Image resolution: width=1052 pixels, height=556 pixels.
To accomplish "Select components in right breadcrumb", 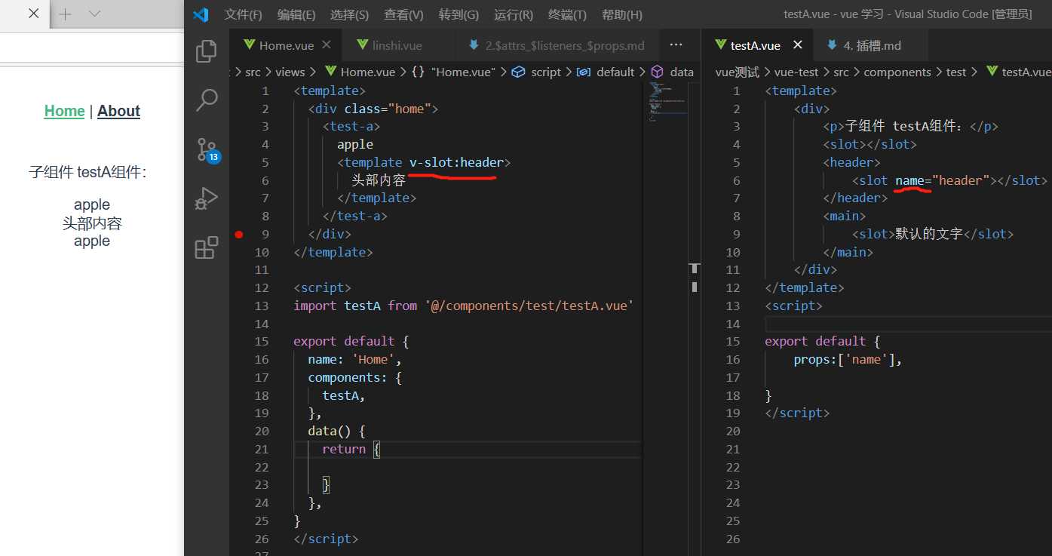I will (x=897, y=72).
